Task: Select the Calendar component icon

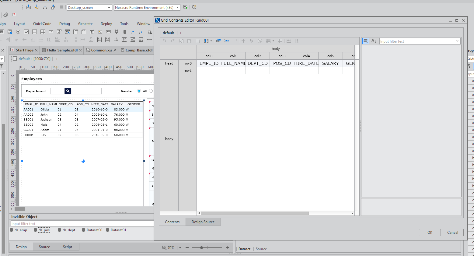Action: point(92,32)
